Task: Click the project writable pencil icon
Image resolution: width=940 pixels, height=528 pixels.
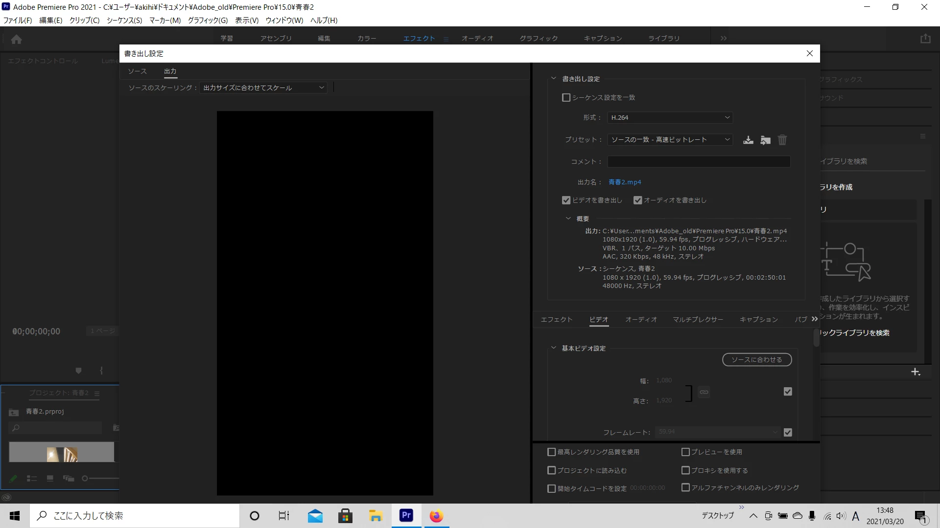Action: (x=13, y=479)
